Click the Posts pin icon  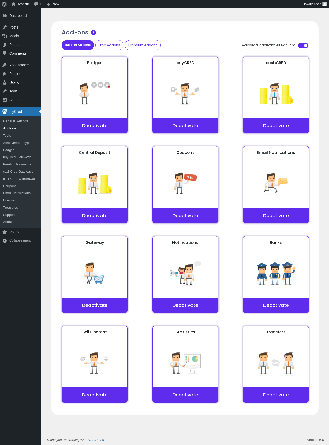pos(5,27)
